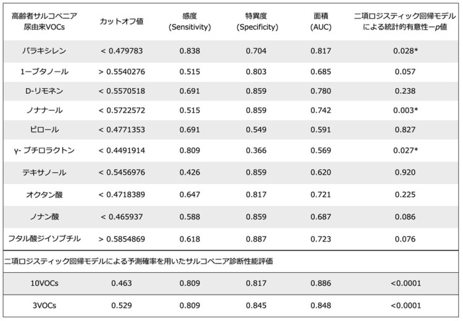Click the カットオフ値 column header
Screen dimensions: 463x321
point(122,22)
